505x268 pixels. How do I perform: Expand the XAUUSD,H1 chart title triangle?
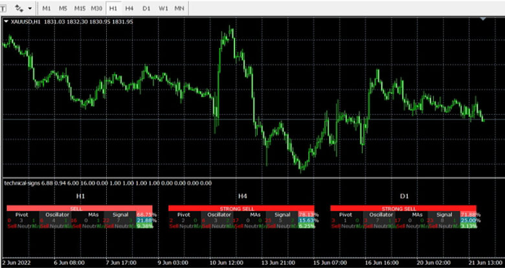coord(6,22)
